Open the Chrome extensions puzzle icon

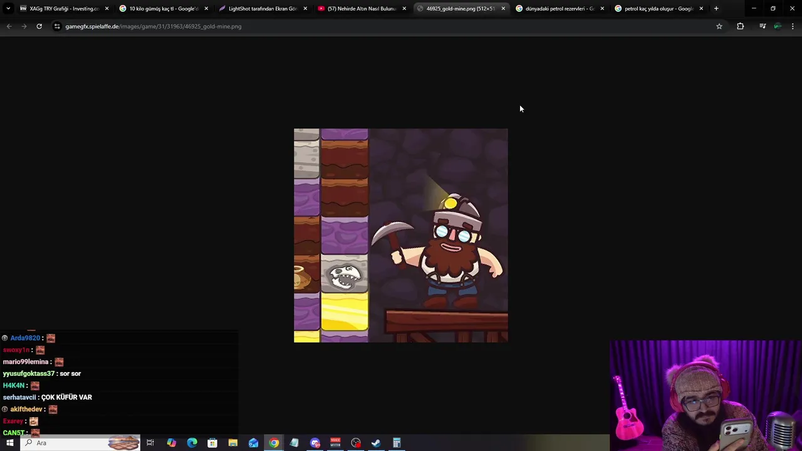click(x=741, y=26)
